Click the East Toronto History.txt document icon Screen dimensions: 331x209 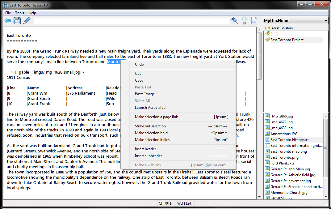tap(267, 139)
